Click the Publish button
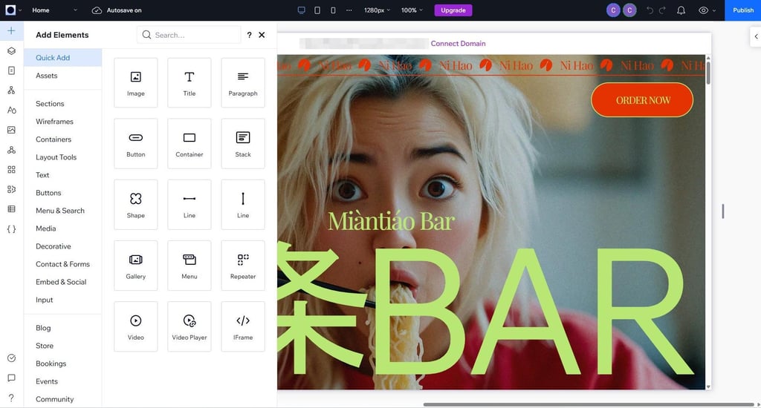The width and height of the screenshot is (761, 408). click(x=742, y=10)
